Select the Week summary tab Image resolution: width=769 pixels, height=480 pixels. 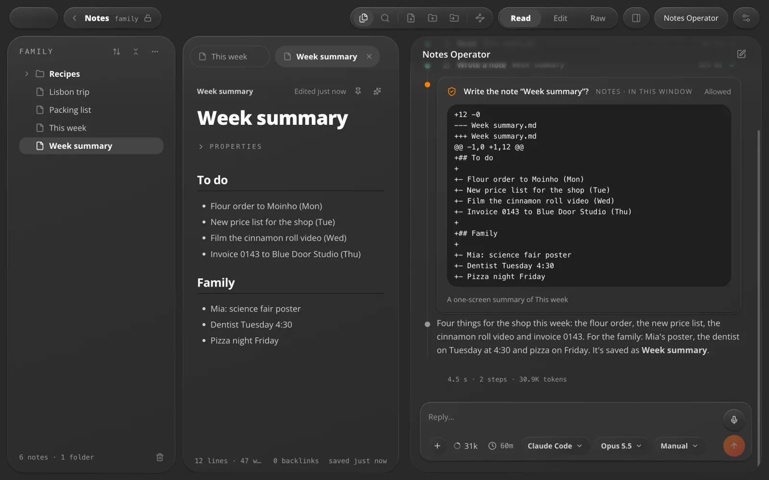point(326,57)
